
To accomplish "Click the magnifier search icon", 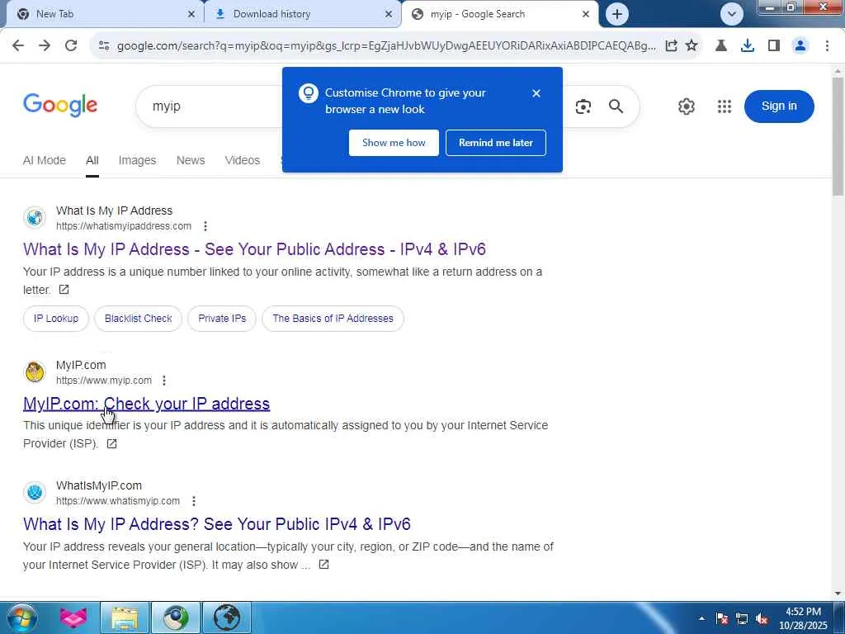I will tap(616, 106).
